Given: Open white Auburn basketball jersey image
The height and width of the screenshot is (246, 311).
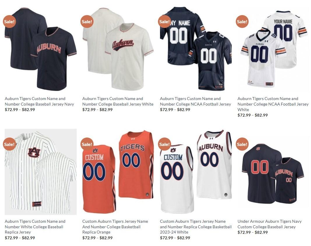Looking at the screenshot, I should [196, 172].
